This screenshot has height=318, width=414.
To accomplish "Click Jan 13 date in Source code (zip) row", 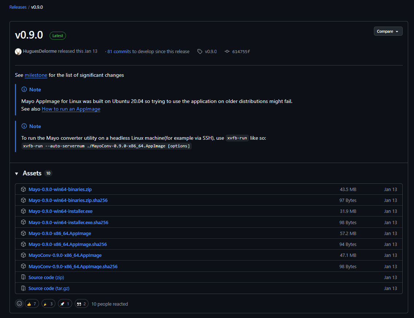I will click(391, 277).
